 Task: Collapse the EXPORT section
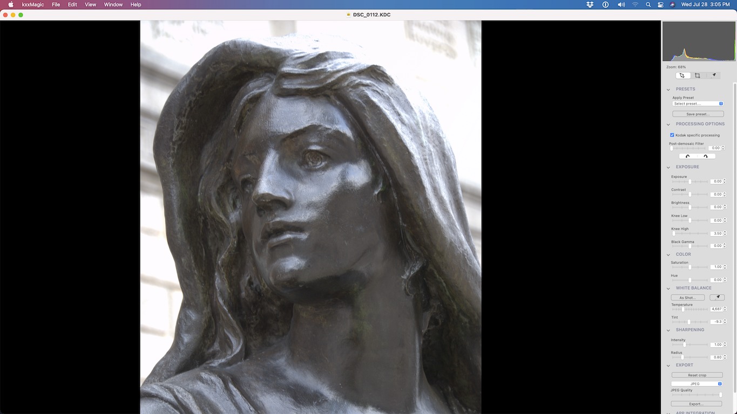pyautogui.click(x=668, y=365)
